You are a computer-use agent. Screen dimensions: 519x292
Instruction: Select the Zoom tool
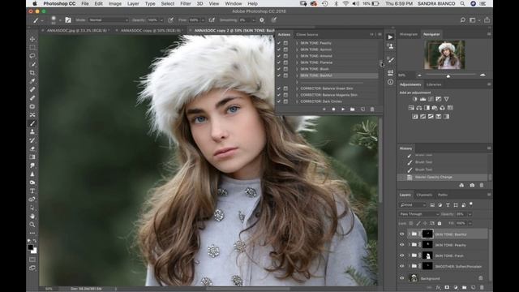click(32, 225)
